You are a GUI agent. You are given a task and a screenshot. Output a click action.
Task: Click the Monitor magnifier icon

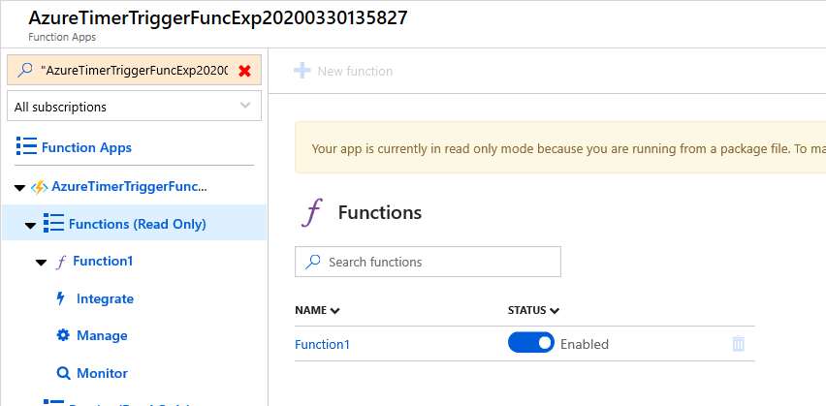click(63, 373)
